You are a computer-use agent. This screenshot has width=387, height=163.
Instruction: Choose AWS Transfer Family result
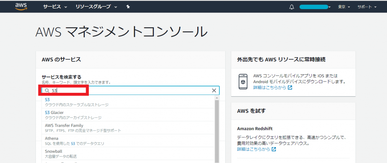click(x=128, y=128)
